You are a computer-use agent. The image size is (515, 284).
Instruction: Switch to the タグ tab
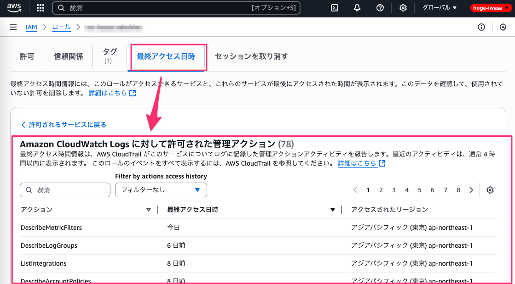coord(110,56)
